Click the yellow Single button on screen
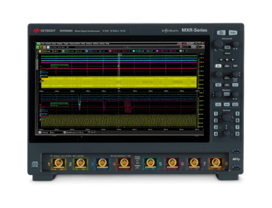The width and height of the screenshot is (272, 208). click(x=45, y=47)
